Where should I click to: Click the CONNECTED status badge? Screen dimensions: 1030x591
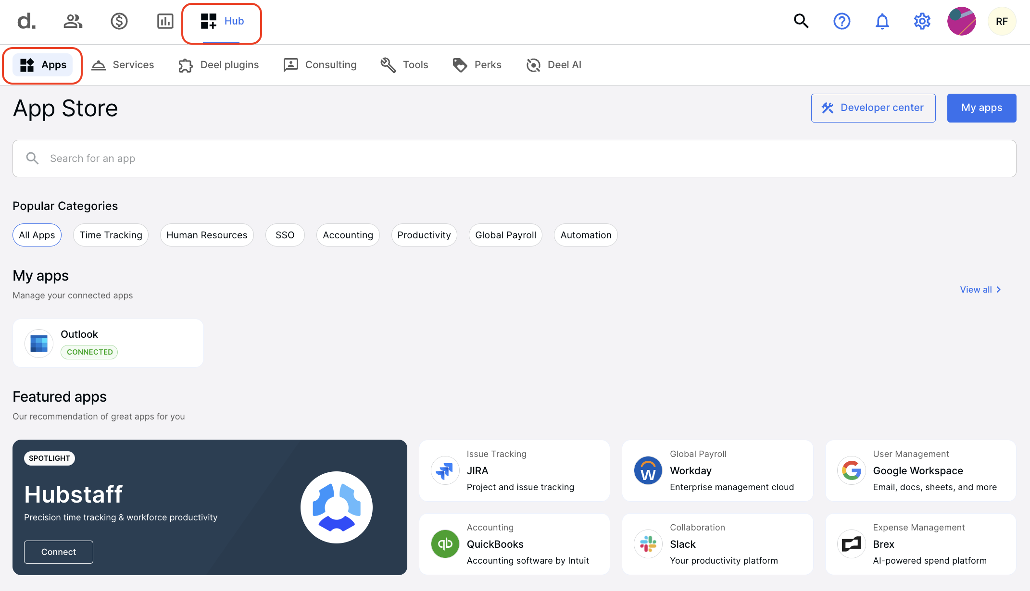coord(89,352)
